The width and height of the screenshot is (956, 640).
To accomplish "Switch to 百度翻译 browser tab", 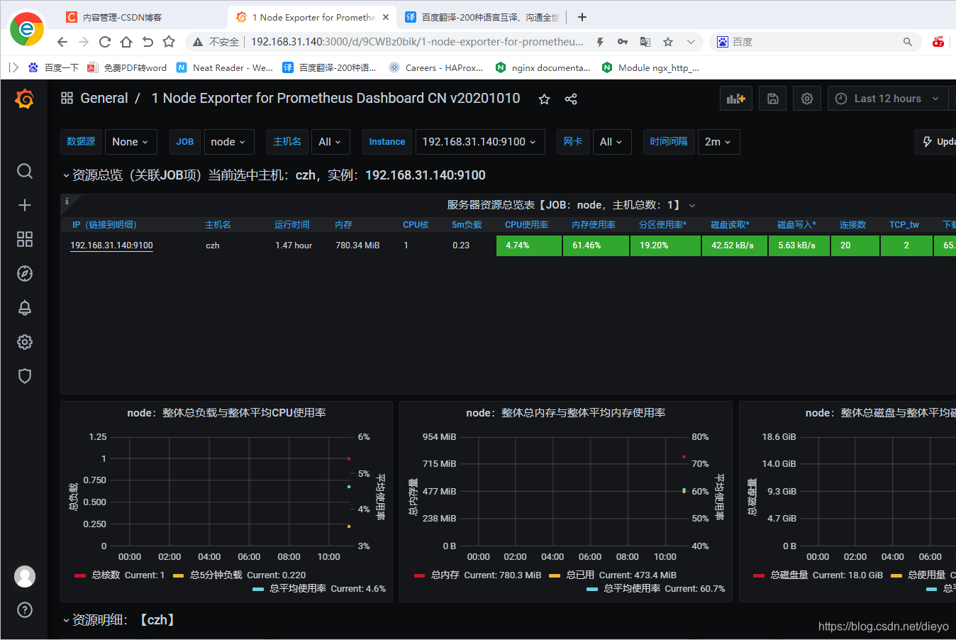I will [x=482, y=17].
